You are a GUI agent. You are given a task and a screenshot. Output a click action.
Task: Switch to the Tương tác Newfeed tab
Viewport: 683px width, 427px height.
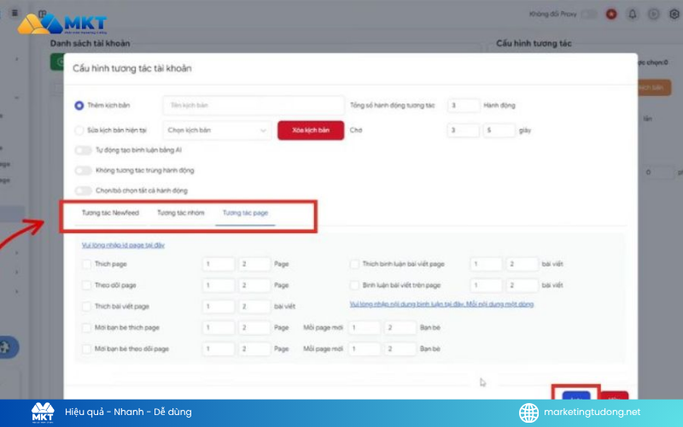[x=110, y=213]
